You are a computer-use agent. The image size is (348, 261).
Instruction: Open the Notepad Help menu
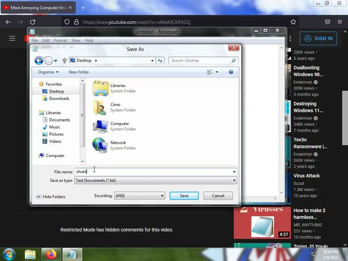click(x=89, y=40)
